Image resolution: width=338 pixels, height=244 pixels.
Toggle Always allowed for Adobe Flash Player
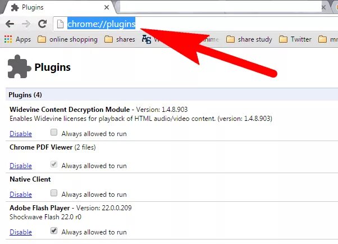point(54,231)
